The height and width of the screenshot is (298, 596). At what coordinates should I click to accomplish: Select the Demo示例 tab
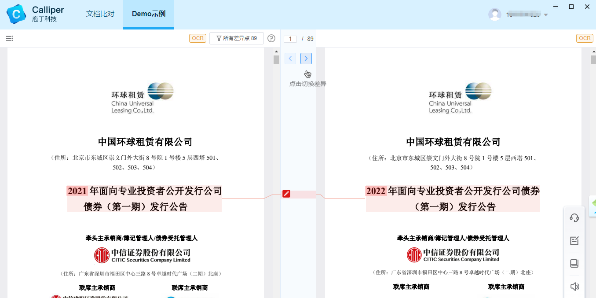coord(148,14)
